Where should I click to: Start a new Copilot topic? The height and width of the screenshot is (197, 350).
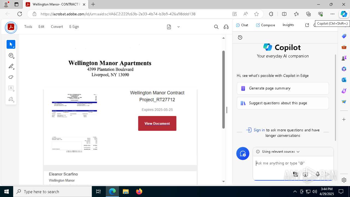243,154
